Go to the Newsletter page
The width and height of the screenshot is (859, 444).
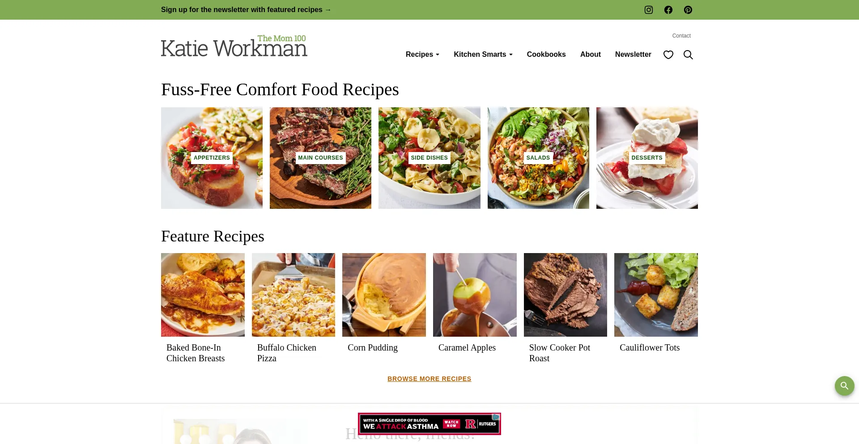[x=633, y=55]
